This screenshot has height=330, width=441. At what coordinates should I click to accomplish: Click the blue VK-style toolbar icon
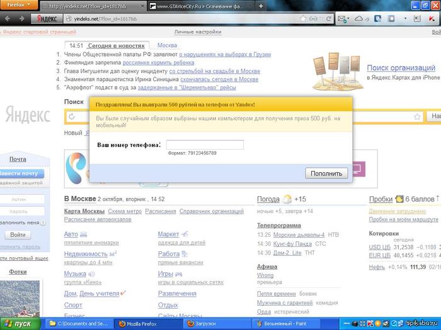point(378,19)
